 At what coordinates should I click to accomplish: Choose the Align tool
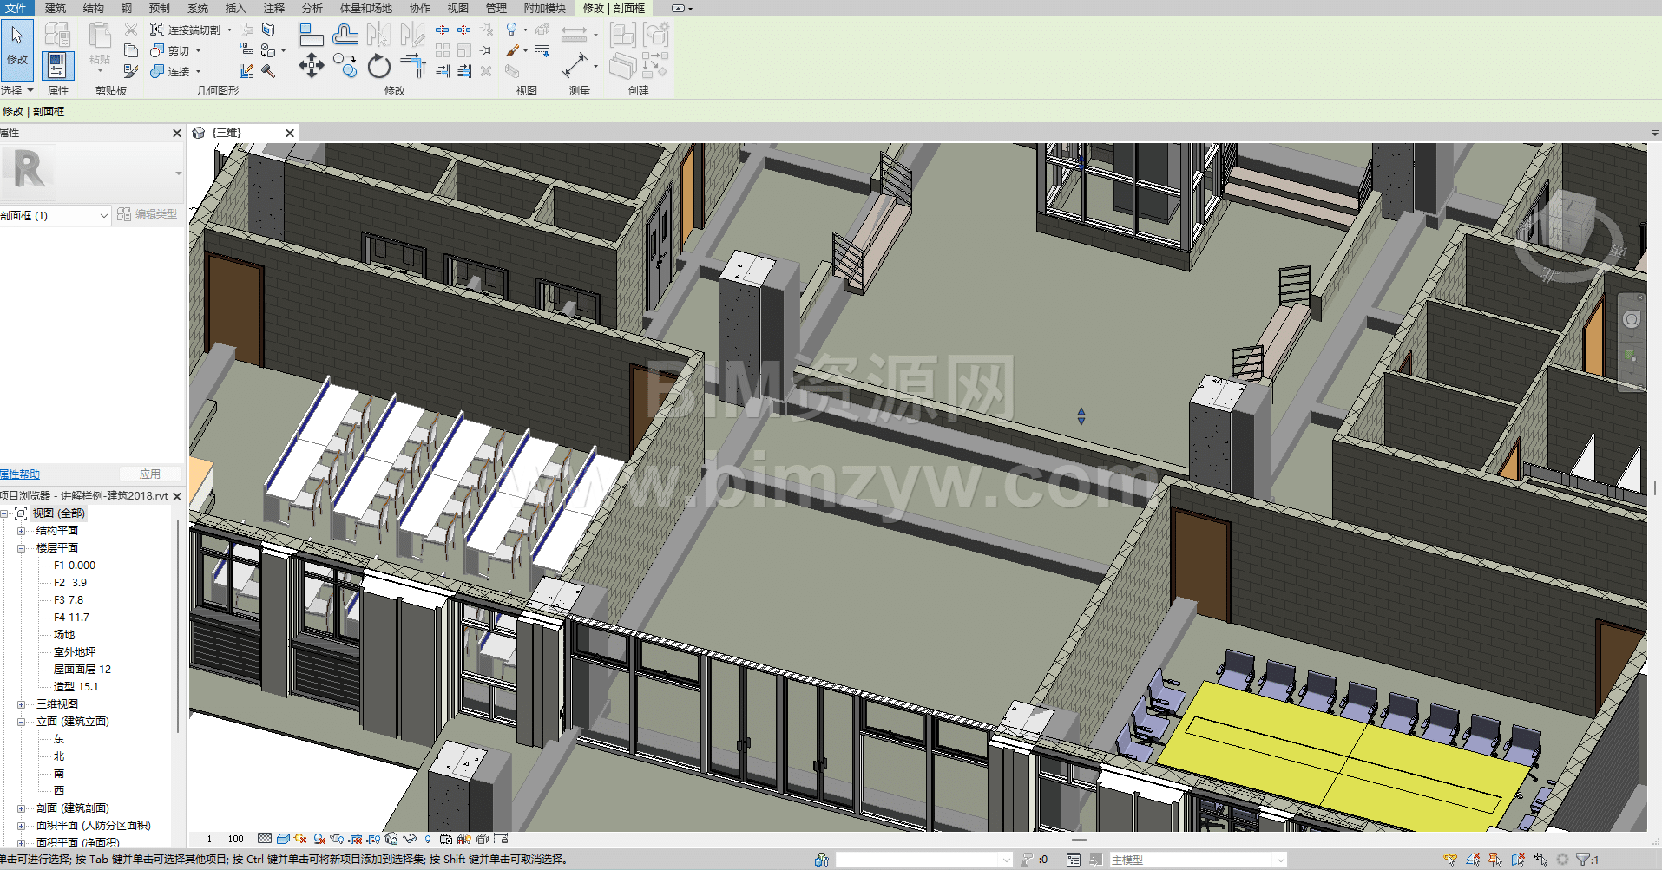click(x=310, y=35)
